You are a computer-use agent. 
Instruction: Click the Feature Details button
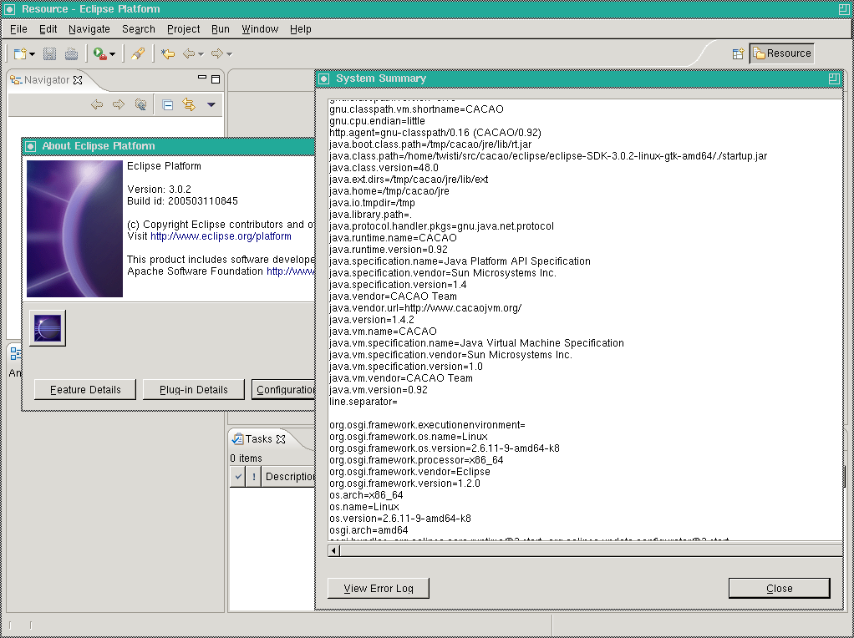tap(85, 390)
